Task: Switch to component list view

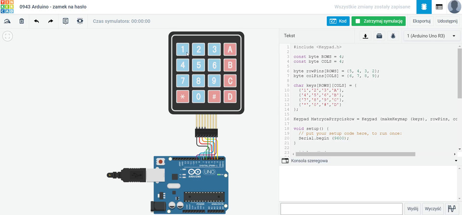Action: pos(439,7)
